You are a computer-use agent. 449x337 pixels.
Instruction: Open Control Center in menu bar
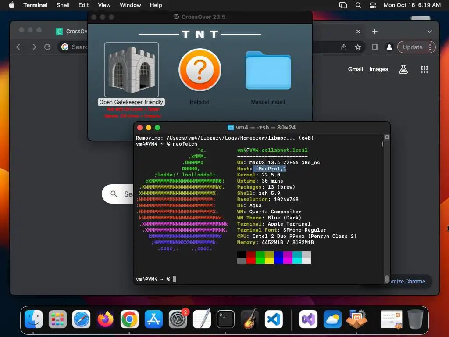tap(373, 5)
